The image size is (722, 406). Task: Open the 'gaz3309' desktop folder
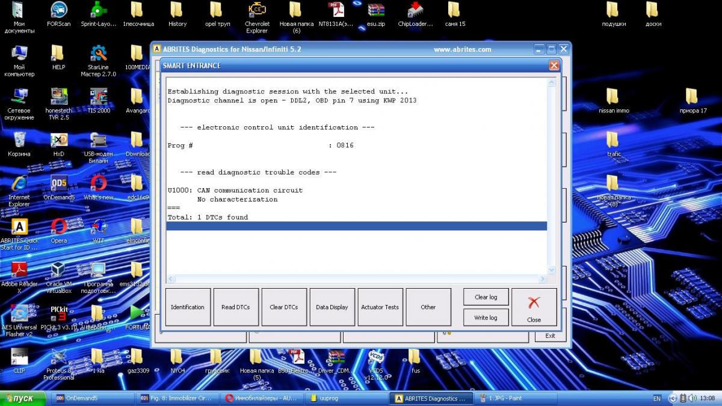tap(137, 361)
